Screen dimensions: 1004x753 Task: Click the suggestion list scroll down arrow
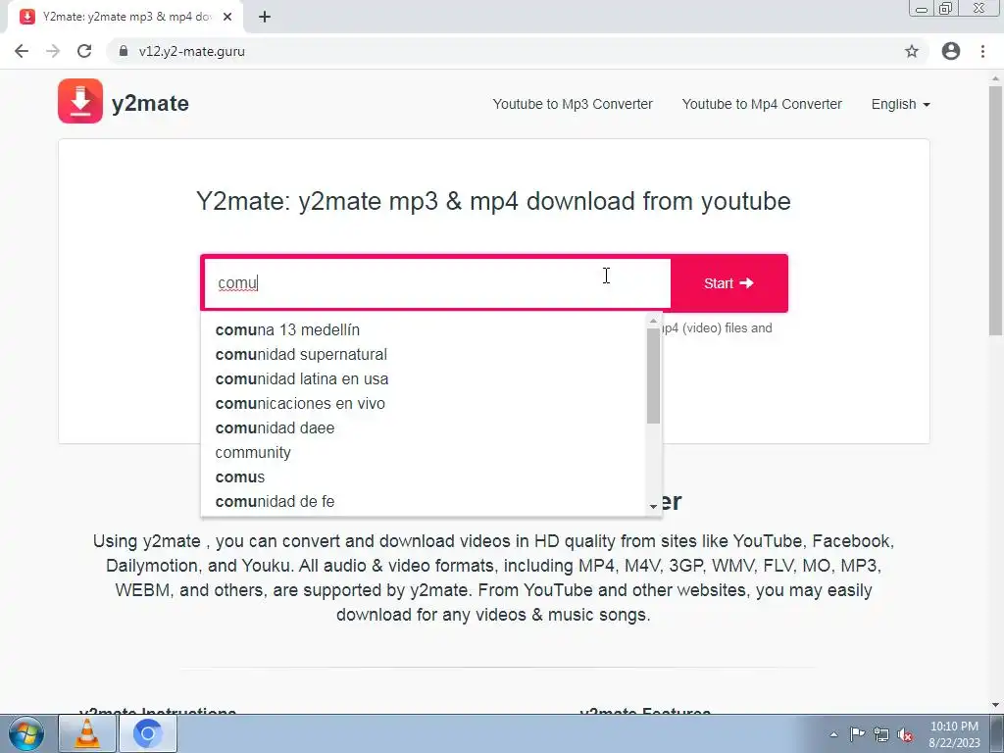point(653,507)
